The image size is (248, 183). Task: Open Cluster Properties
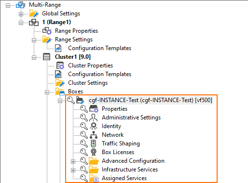coord(91,65)
